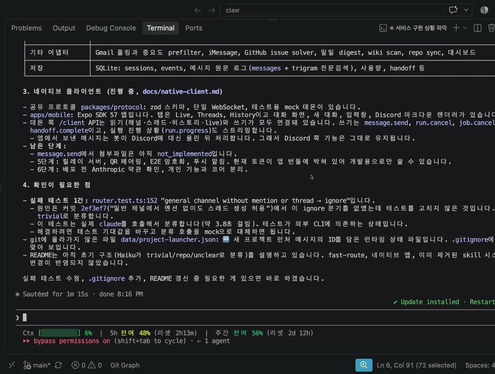Click the Ctx usage progress bar
The height and width of the screenshot is (374, 495).
59,333
